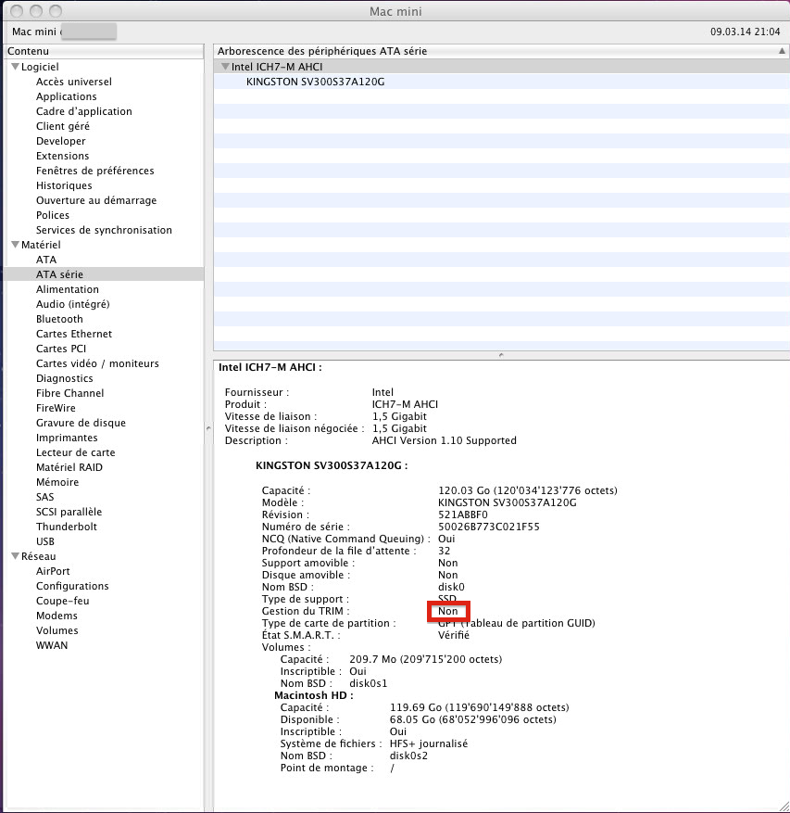Image resolution: width=790 pixels, height=813 pixels.
Task: Select Mémoire in the sidebar
Action: (57, 482)
